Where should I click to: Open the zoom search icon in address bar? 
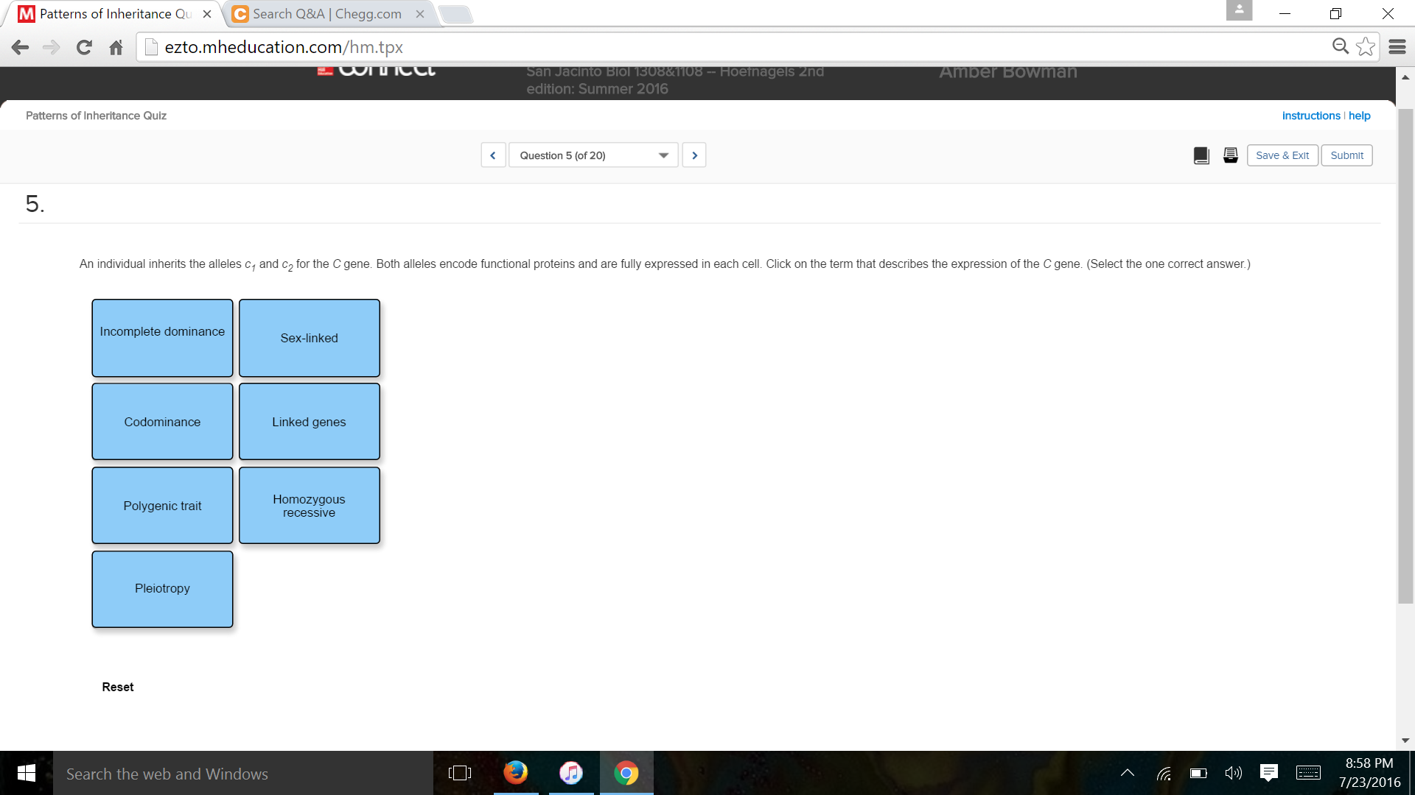pos(1340,45)
